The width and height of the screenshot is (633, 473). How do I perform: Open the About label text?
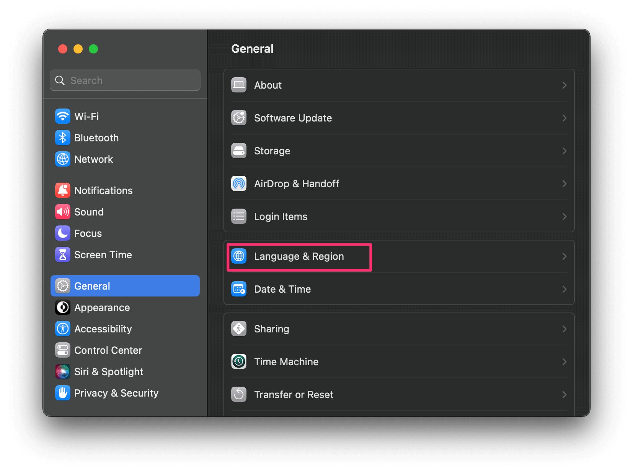pos(268,85)
